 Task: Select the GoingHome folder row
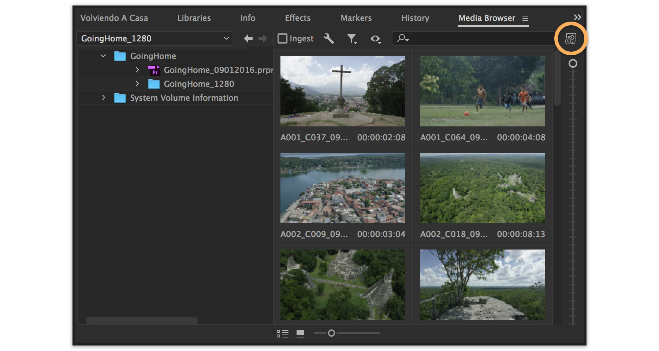175,56
